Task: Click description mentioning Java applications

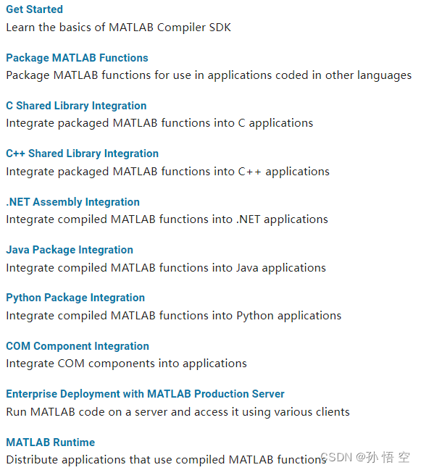Action: point(166,268)
